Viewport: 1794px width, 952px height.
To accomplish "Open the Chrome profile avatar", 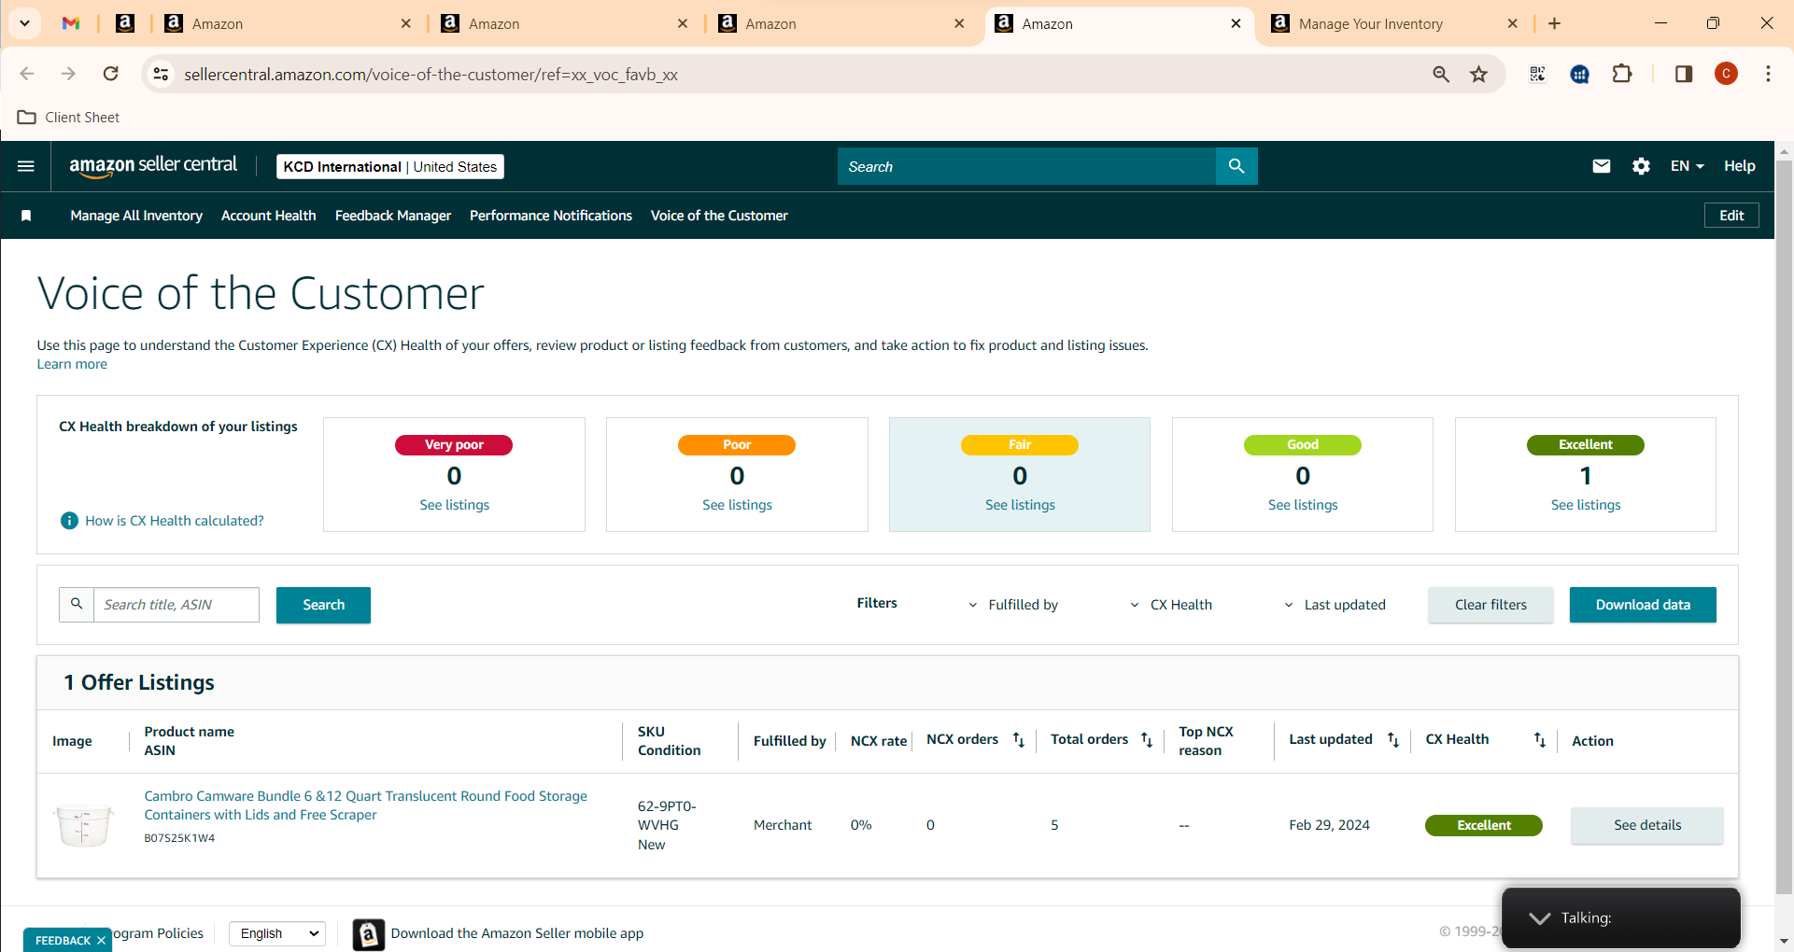I will pyautogui.click(x=1726, y=74).
